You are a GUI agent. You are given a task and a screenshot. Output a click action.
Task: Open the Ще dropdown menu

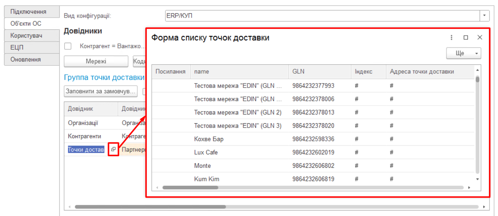click(463, 53)
